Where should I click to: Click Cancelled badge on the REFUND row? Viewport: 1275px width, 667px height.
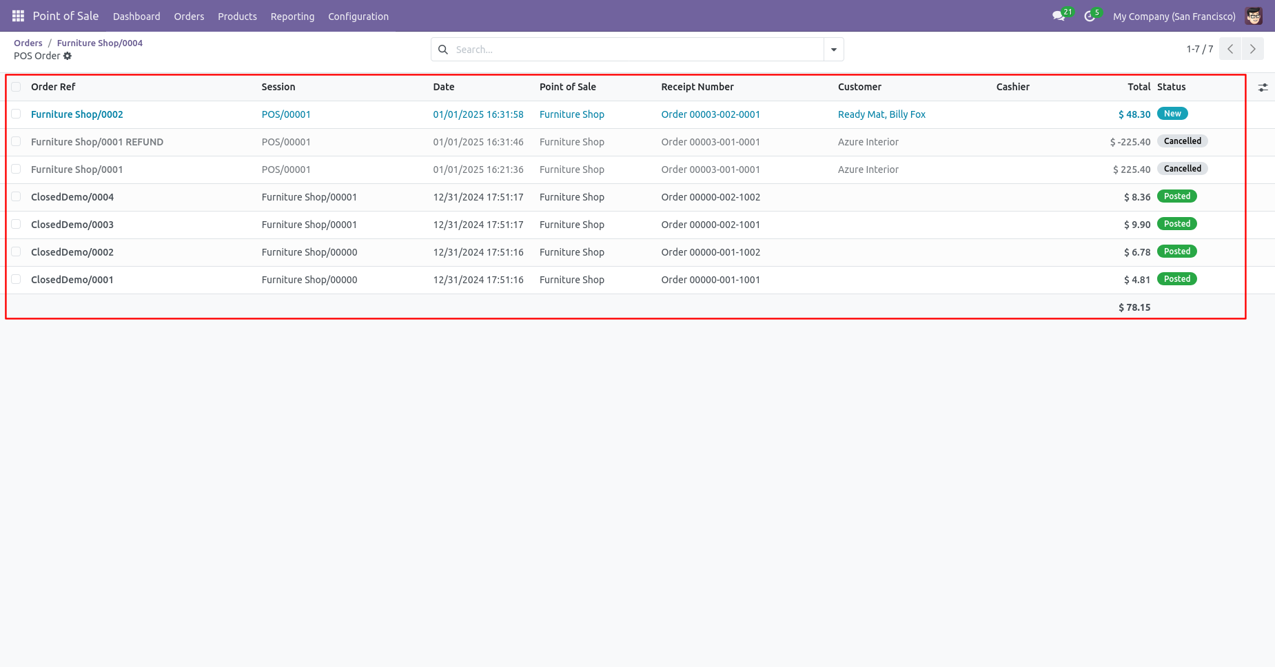point(1183,141)
